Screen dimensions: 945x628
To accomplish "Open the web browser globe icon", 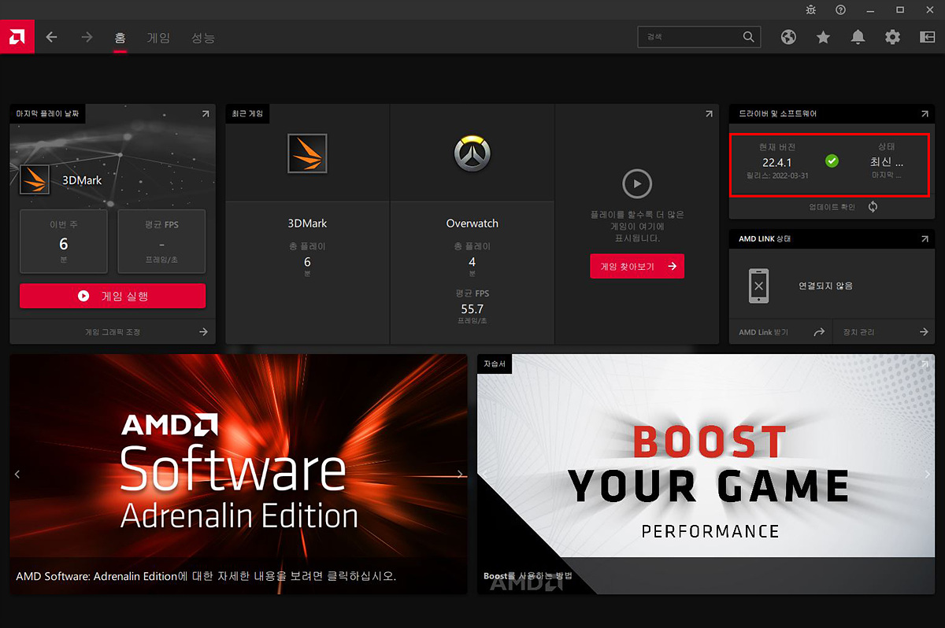I will point(788,37).
